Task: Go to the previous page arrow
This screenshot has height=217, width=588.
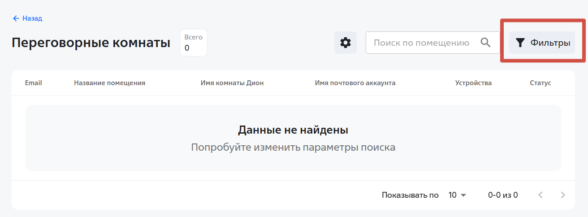Action: click(540, 195)
